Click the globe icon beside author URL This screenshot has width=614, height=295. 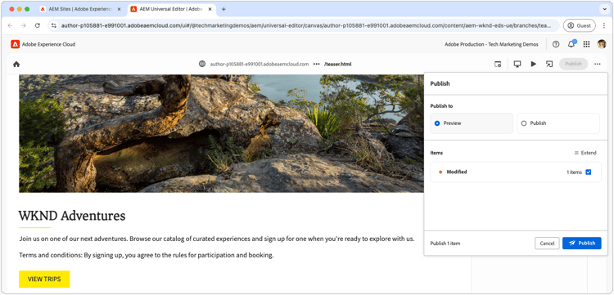(202, 64)
